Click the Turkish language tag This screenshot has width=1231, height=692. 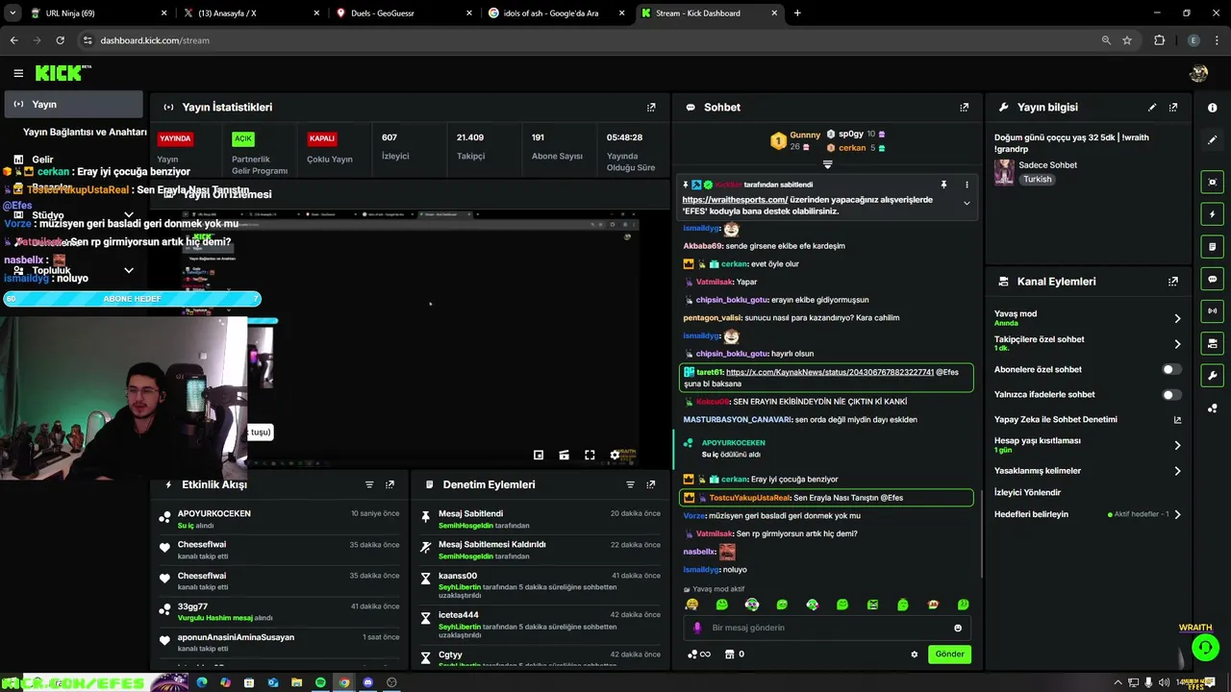pyautogui.click(x=1037, y=179)
